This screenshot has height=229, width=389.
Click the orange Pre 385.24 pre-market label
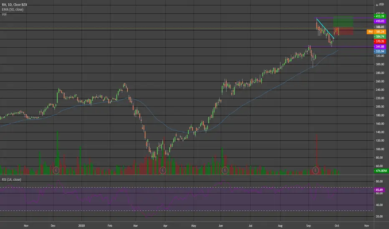376,32
